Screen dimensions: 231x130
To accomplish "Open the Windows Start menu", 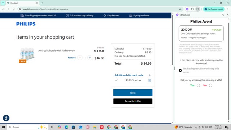I will point(3,127).
